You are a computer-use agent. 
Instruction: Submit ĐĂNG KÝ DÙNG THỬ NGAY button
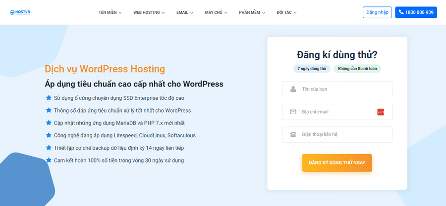[337, 163]
